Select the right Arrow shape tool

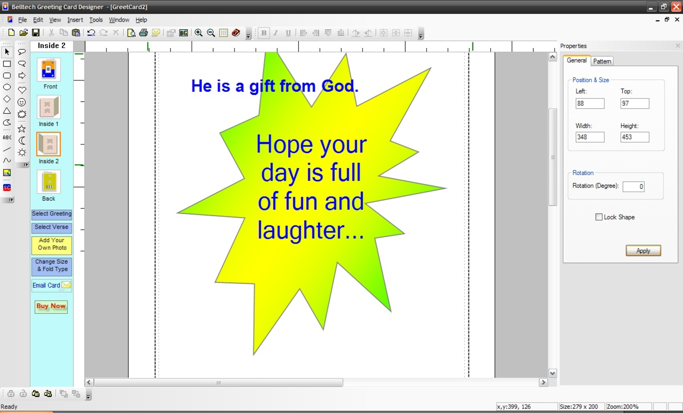coord(22,75)
